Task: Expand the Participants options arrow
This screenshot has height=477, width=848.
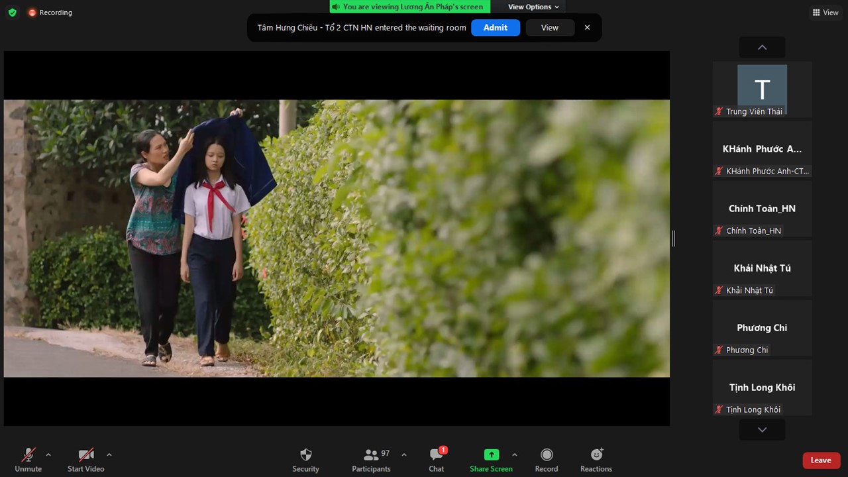Action: click(x=404, y=455)
